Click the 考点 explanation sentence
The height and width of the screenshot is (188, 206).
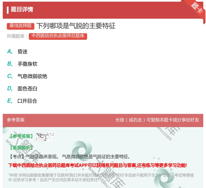(69, 157)
